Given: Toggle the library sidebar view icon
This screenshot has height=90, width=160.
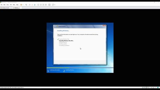Looking at the screenshot, I should coord(38,5).
